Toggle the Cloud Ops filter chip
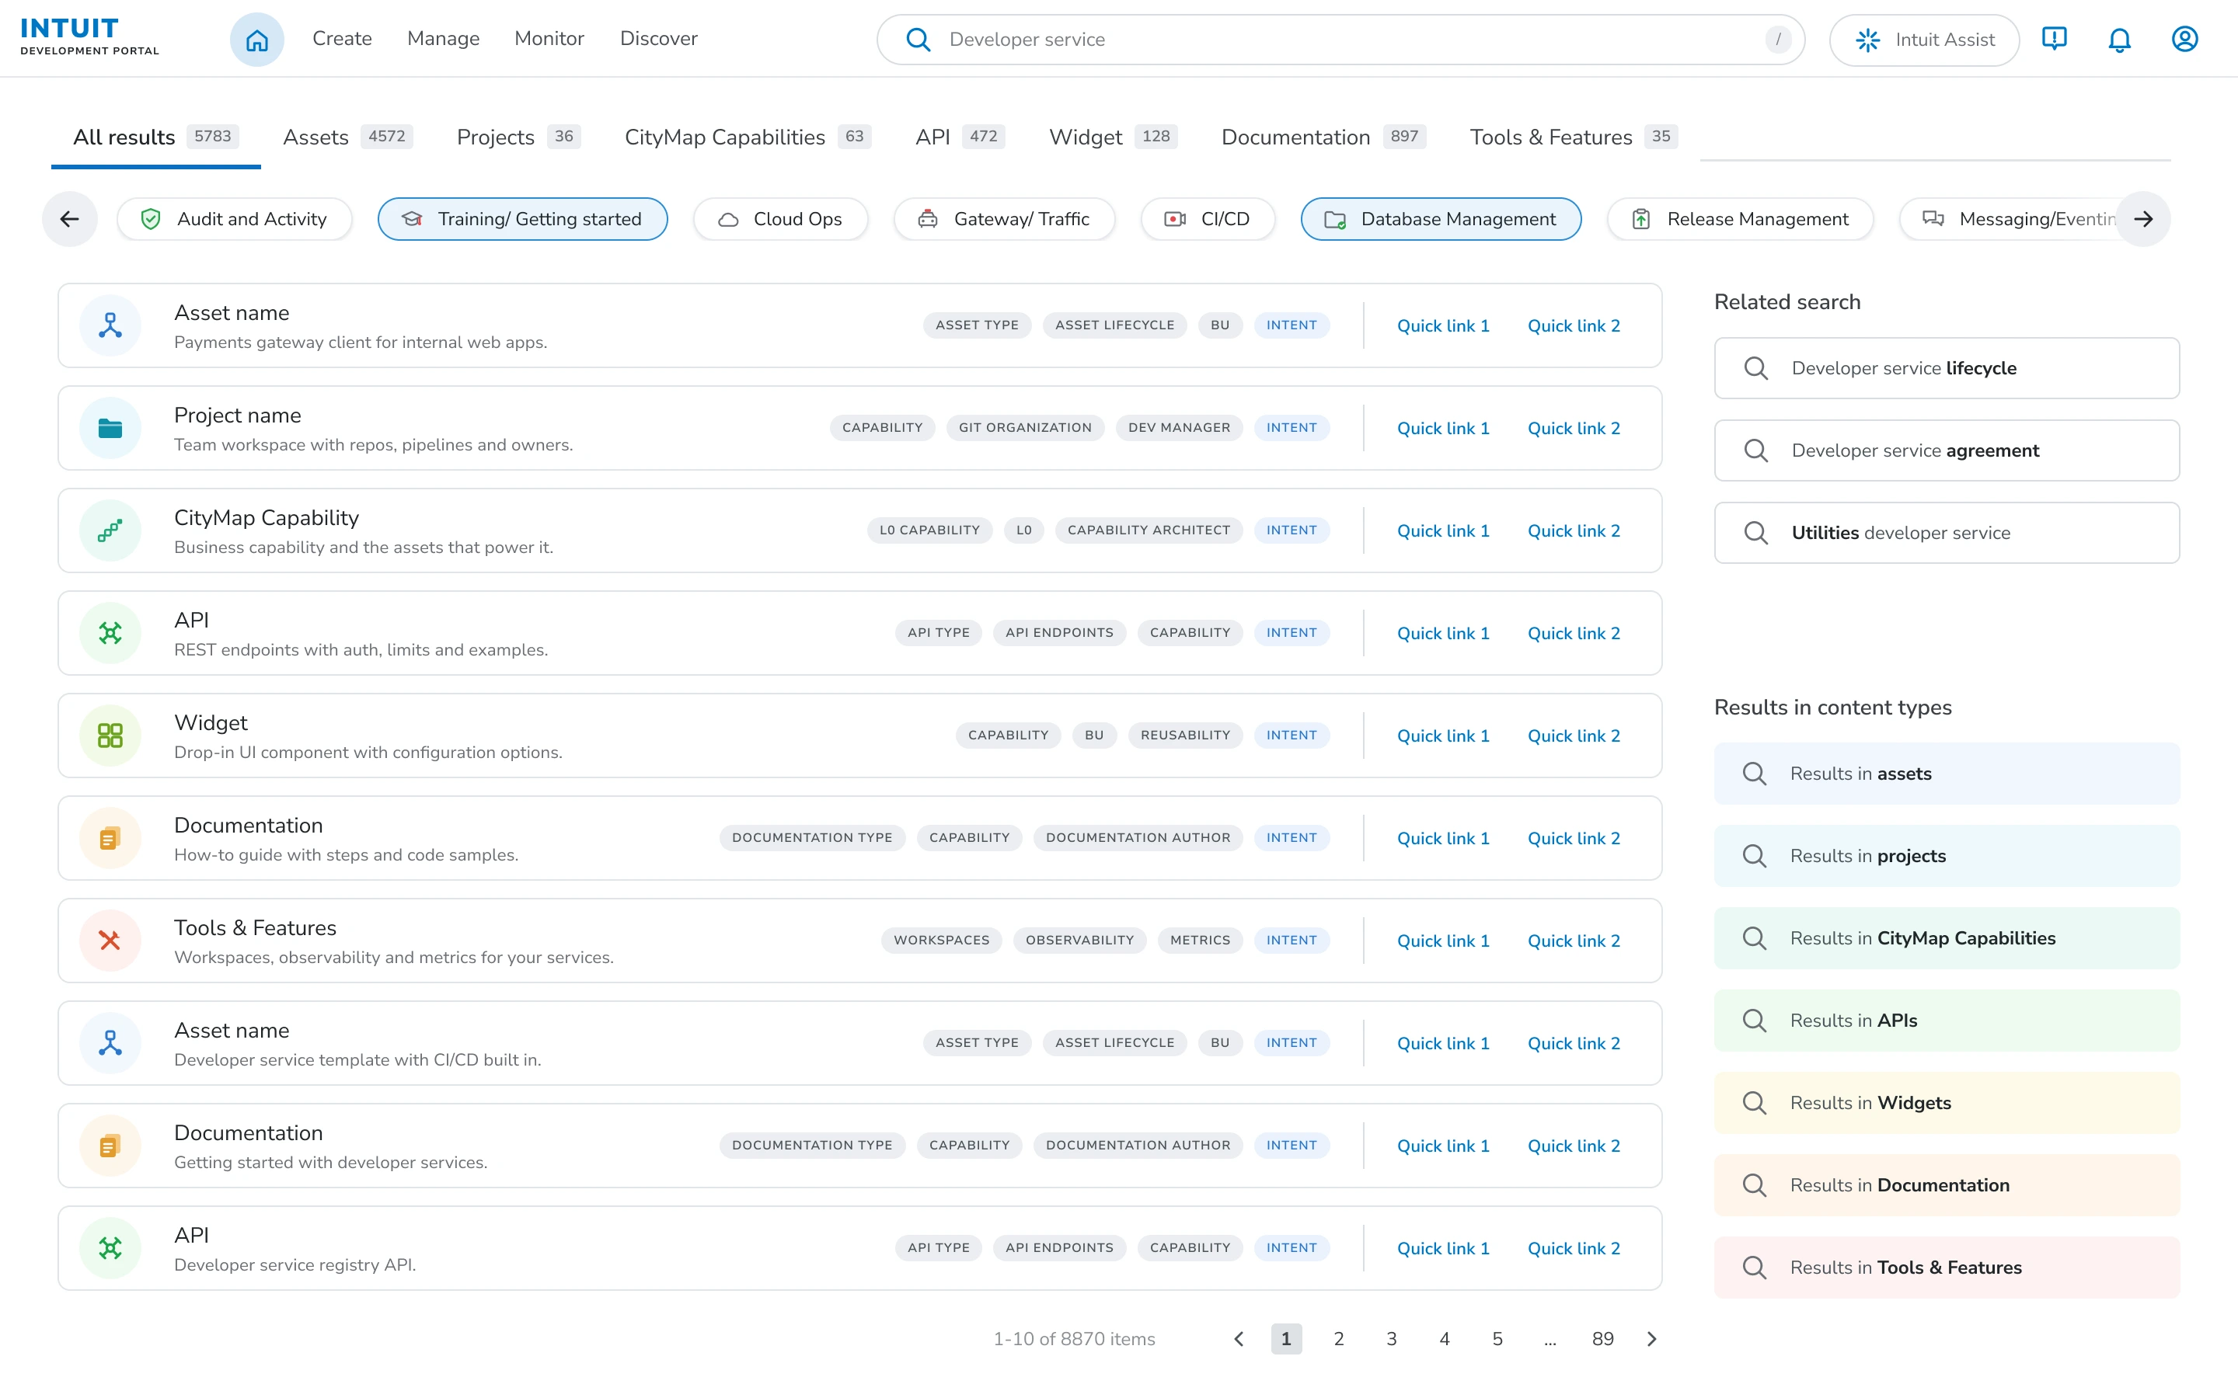Viewport: 2238px width, 1398px height. 780,219
